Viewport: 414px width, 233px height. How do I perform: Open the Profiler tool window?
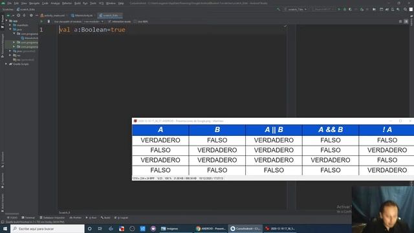[x=76, y=217]
